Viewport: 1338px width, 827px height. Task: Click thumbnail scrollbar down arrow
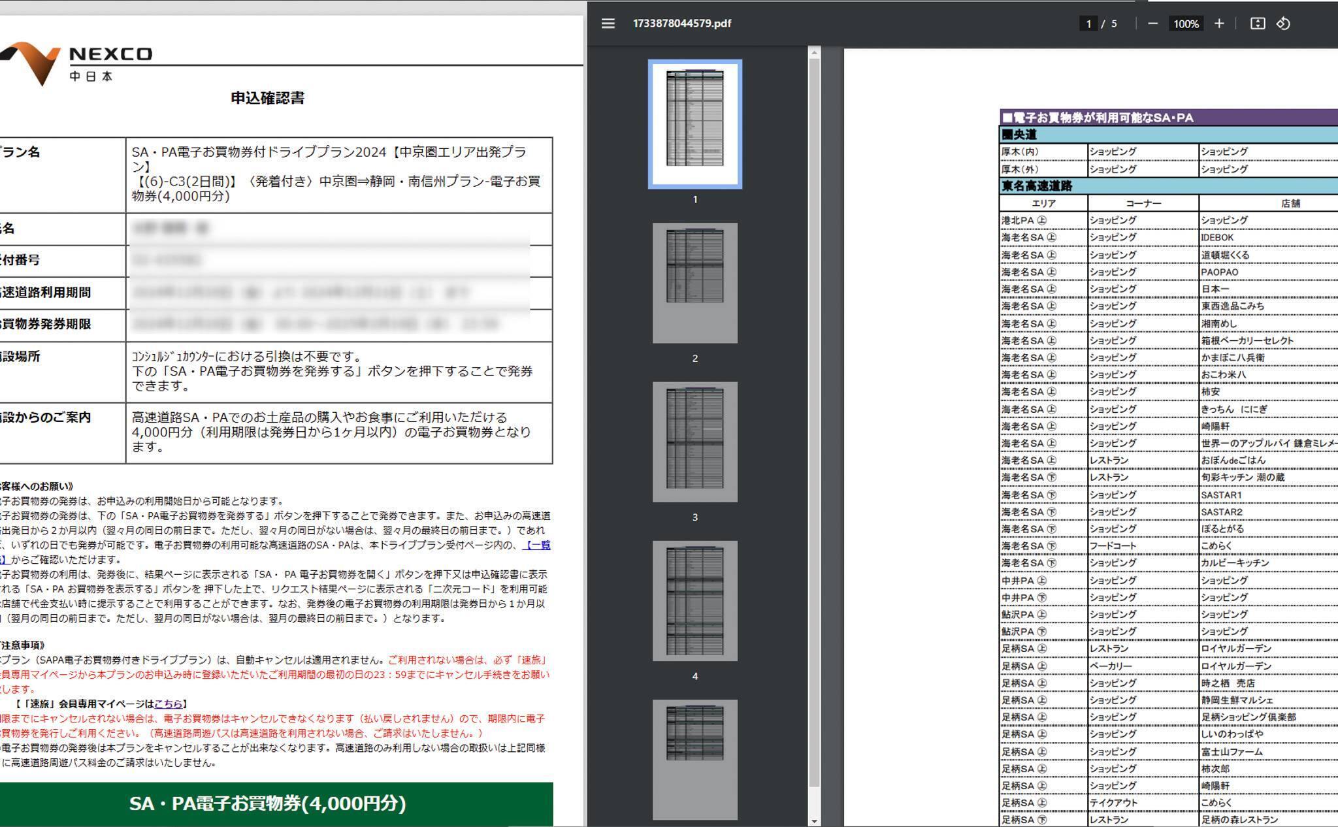coord(814,821)
